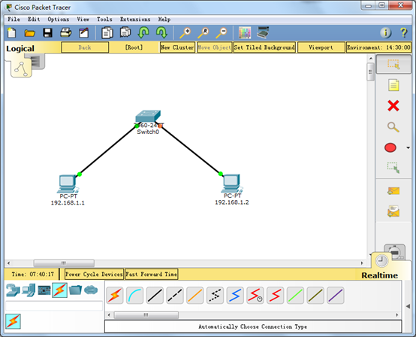Select the PC labeled 192.168.1.2
The height and width of the screenshot is (337, 416).
tap(231, 184)
